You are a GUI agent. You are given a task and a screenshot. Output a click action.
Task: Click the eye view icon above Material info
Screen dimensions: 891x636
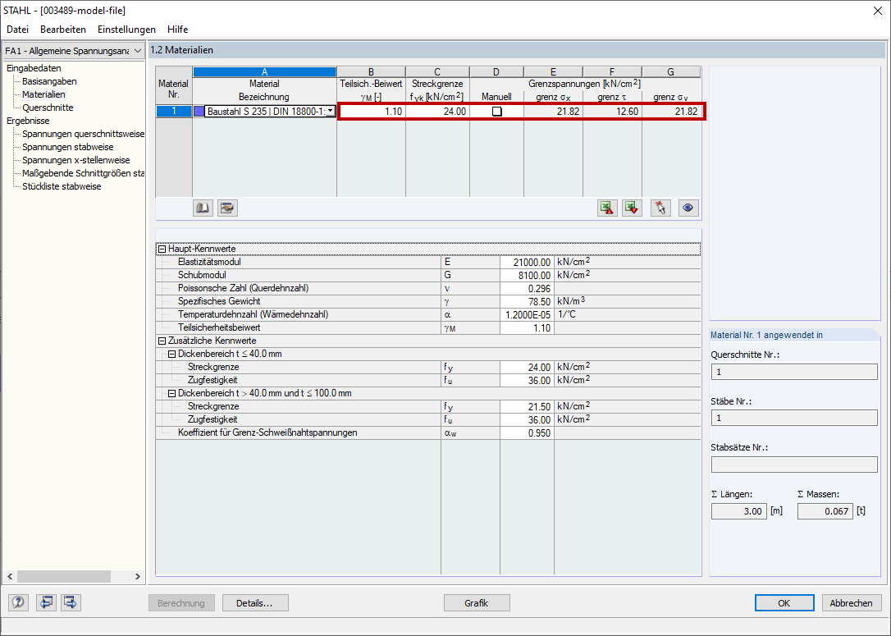(x=688, y=207)
